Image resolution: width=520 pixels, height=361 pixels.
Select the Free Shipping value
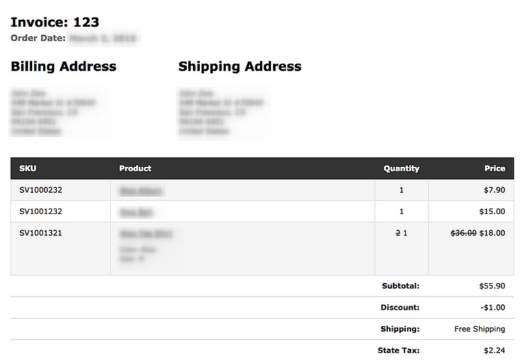[x=480, y=329]
